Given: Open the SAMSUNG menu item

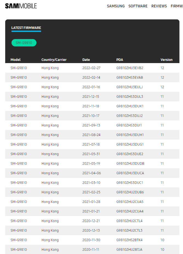Looking at the screenshot, I should (x=116, y=6).
